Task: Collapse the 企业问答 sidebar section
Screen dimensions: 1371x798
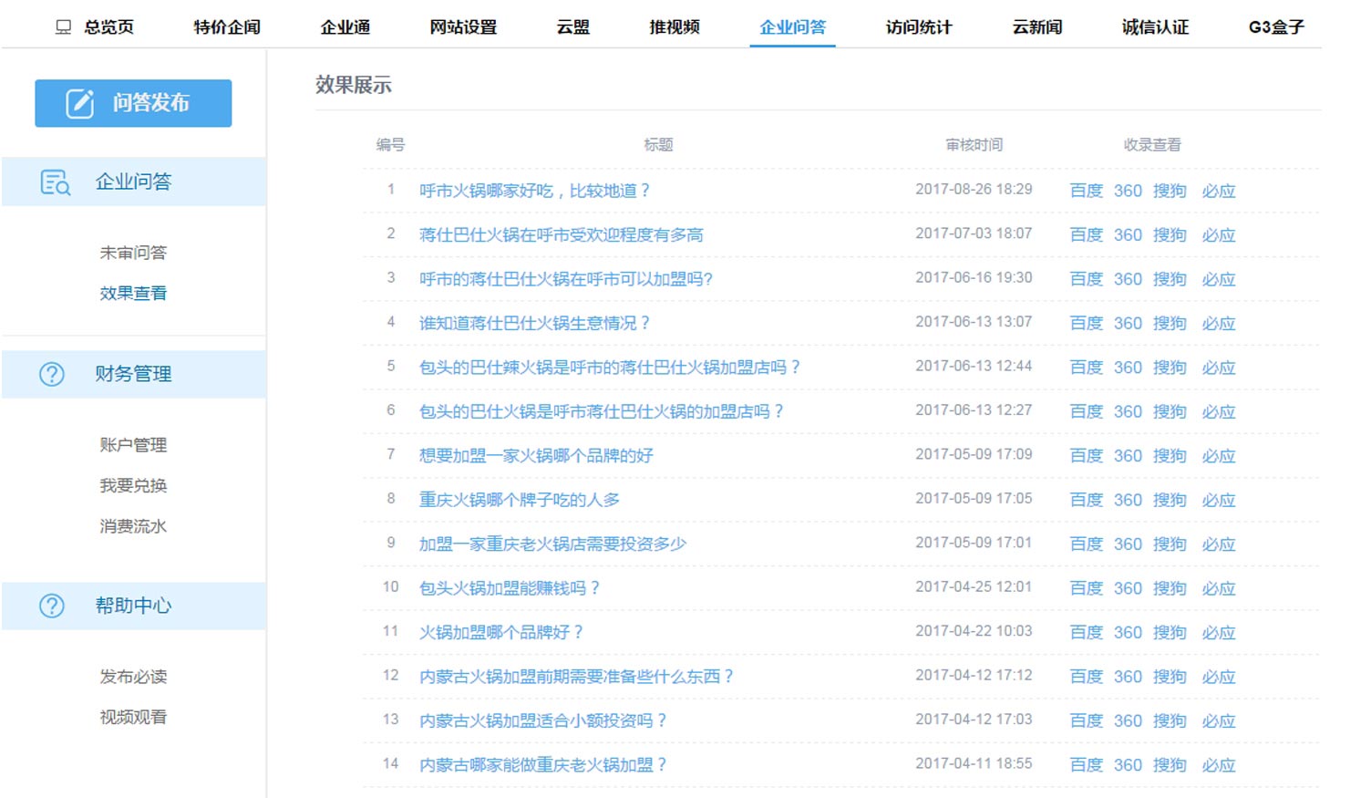Action: click(134, 181)
